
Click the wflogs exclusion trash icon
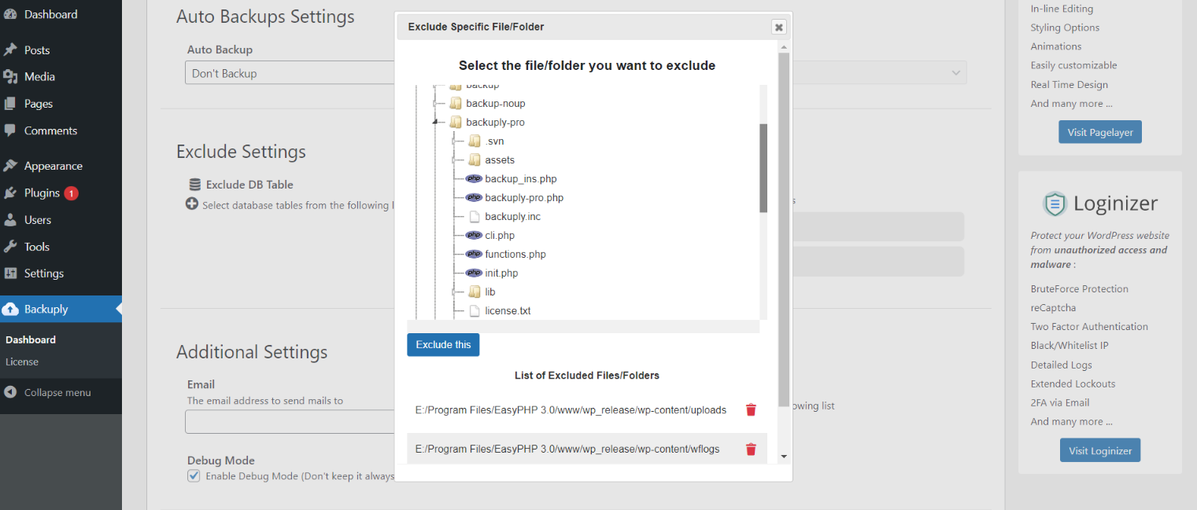click(750, 448)
